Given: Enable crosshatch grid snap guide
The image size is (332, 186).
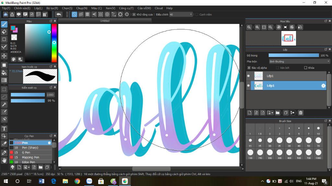Looking at the screenshot, I should coord(88,14).
